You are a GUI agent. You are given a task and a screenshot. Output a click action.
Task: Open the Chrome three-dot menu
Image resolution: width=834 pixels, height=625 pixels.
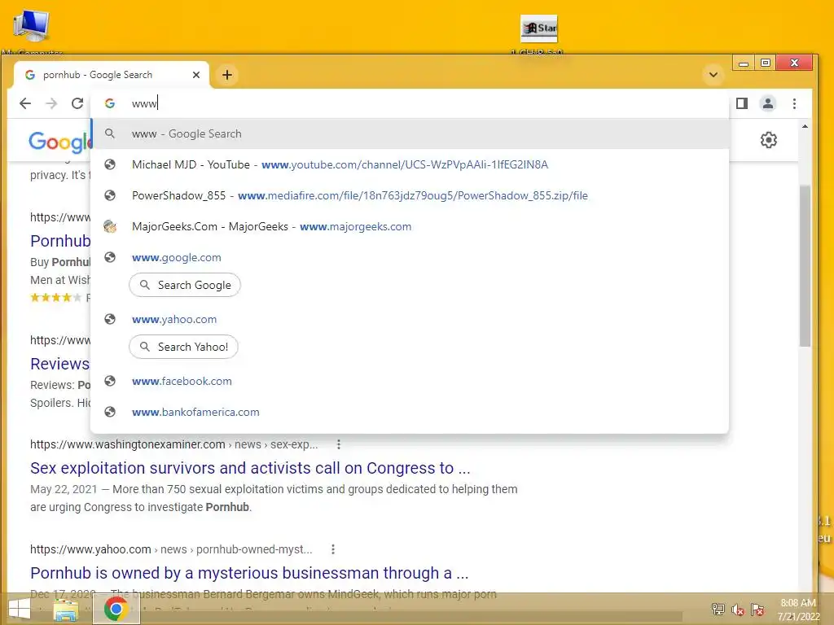794,103
